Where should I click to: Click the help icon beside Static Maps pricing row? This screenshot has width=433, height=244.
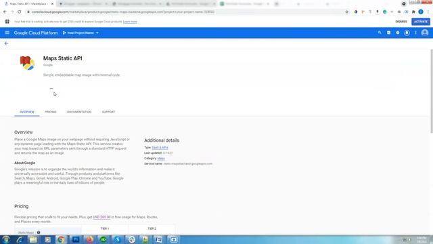tap(39, 232)
